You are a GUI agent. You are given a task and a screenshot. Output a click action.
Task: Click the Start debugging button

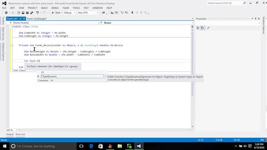coord(56,12)
